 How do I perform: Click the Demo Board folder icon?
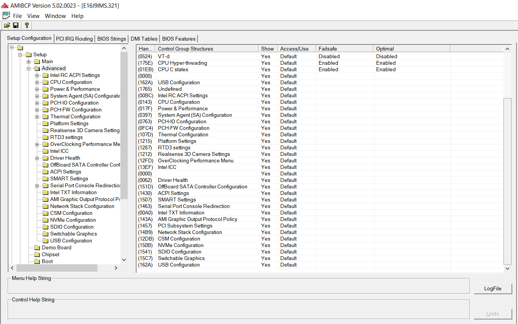pos(37,248)
